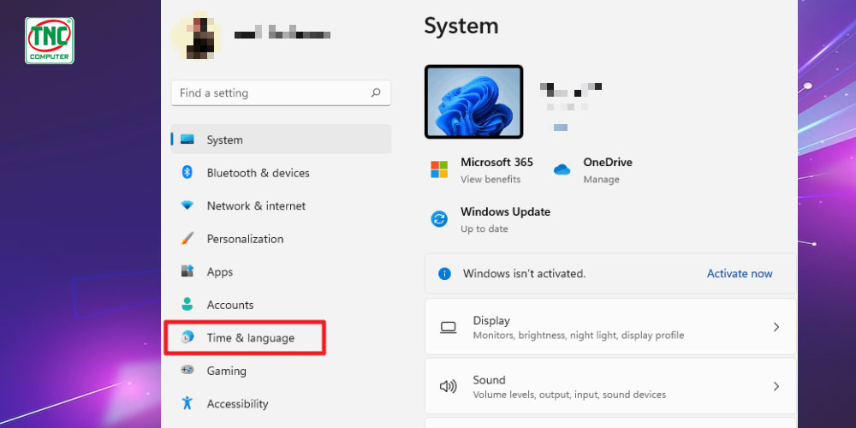Click the Gaming controller icon
The width and height of the screenshot is (856, 428).
point(187,370)
